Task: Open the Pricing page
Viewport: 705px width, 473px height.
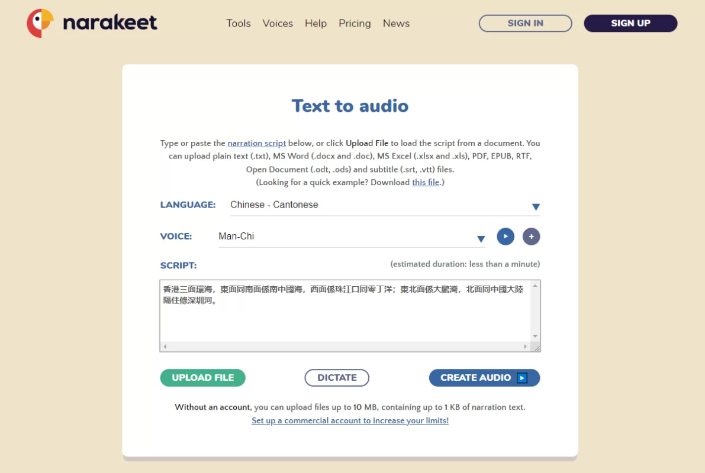Action: tap(355, 24)
